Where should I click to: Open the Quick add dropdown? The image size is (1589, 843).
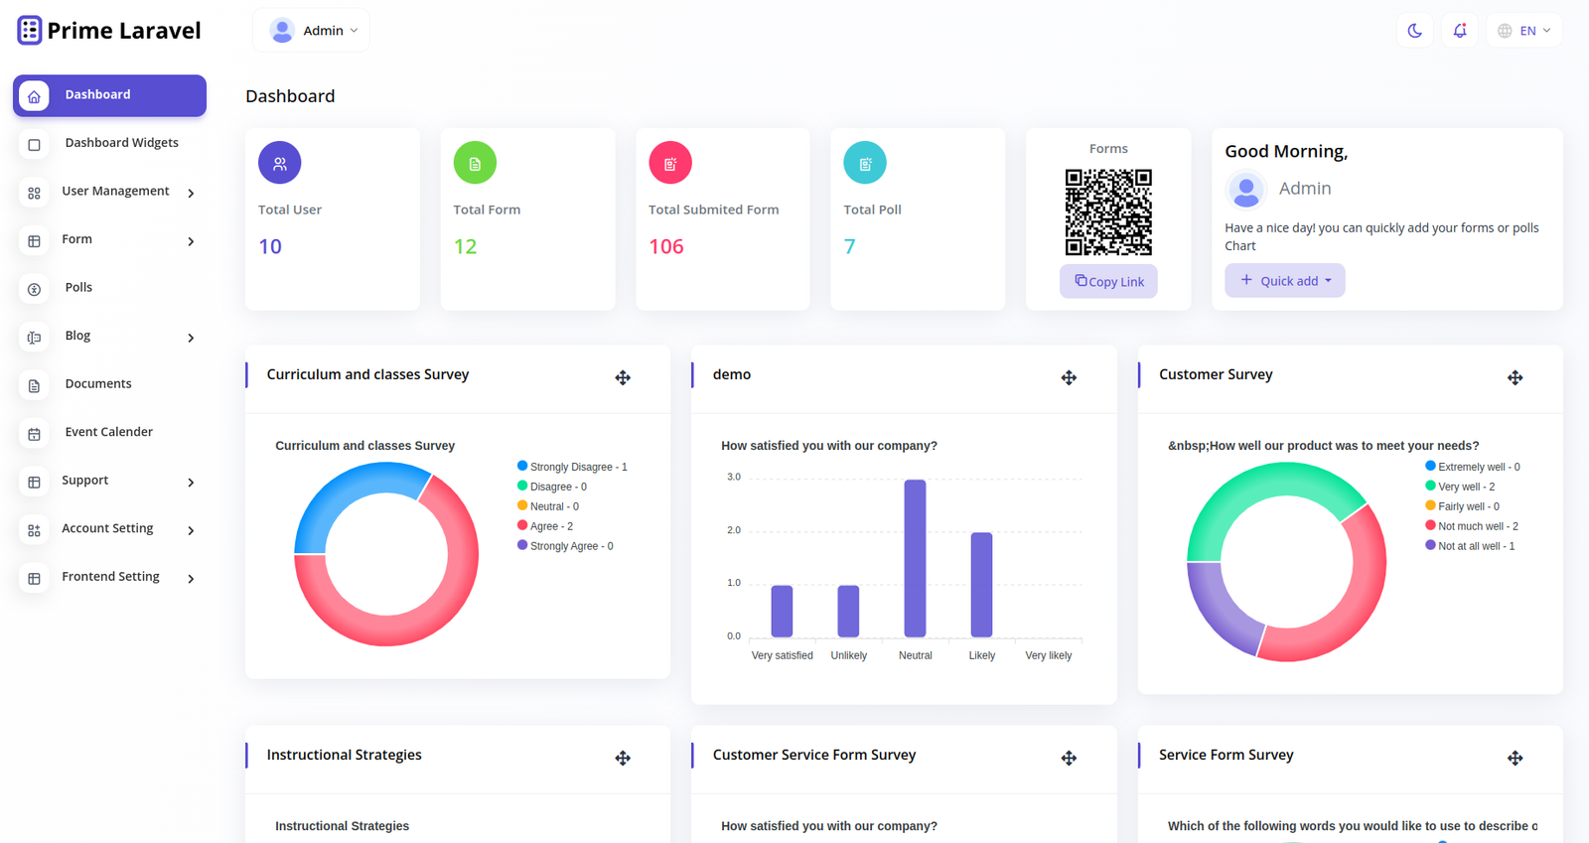[x=1284, y=281]
